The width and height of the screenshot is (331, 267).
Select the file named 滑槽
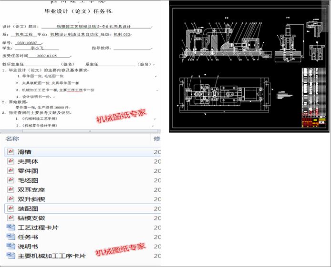click(x=24, y=152)
